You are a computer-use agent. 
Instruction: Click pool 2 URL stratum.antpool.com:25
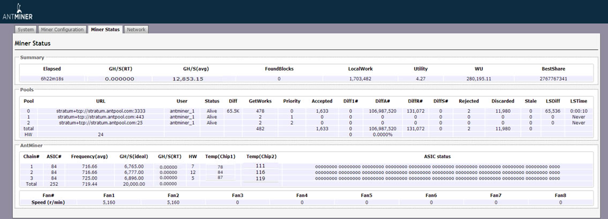click(101, 123)
